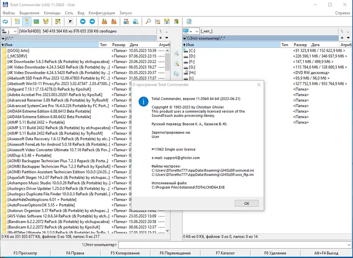Click the left panel scrollbar thumb
This screenshot has width=353, height=258.
click(167, 61)
